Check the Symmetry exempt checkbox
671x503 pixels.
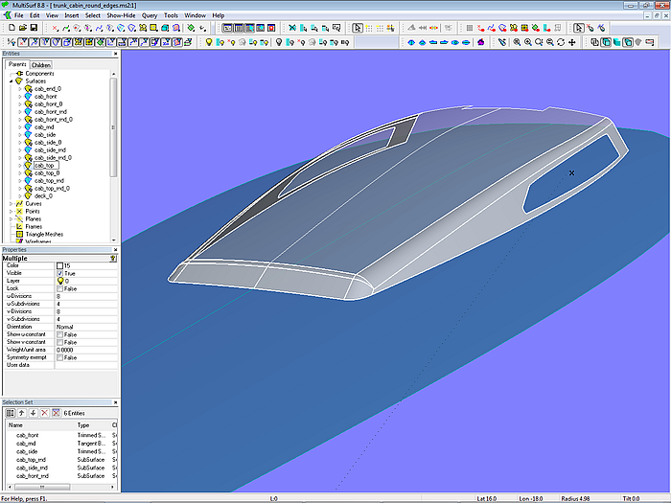[x=60, y=357]
